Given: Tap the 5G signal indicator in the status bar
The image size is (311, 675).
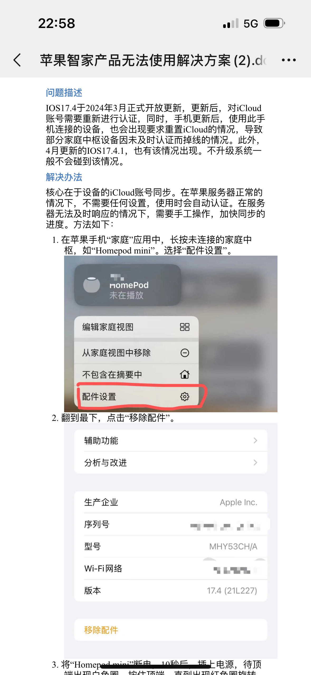Looking at the screenshot, I should tap(251, 24).
